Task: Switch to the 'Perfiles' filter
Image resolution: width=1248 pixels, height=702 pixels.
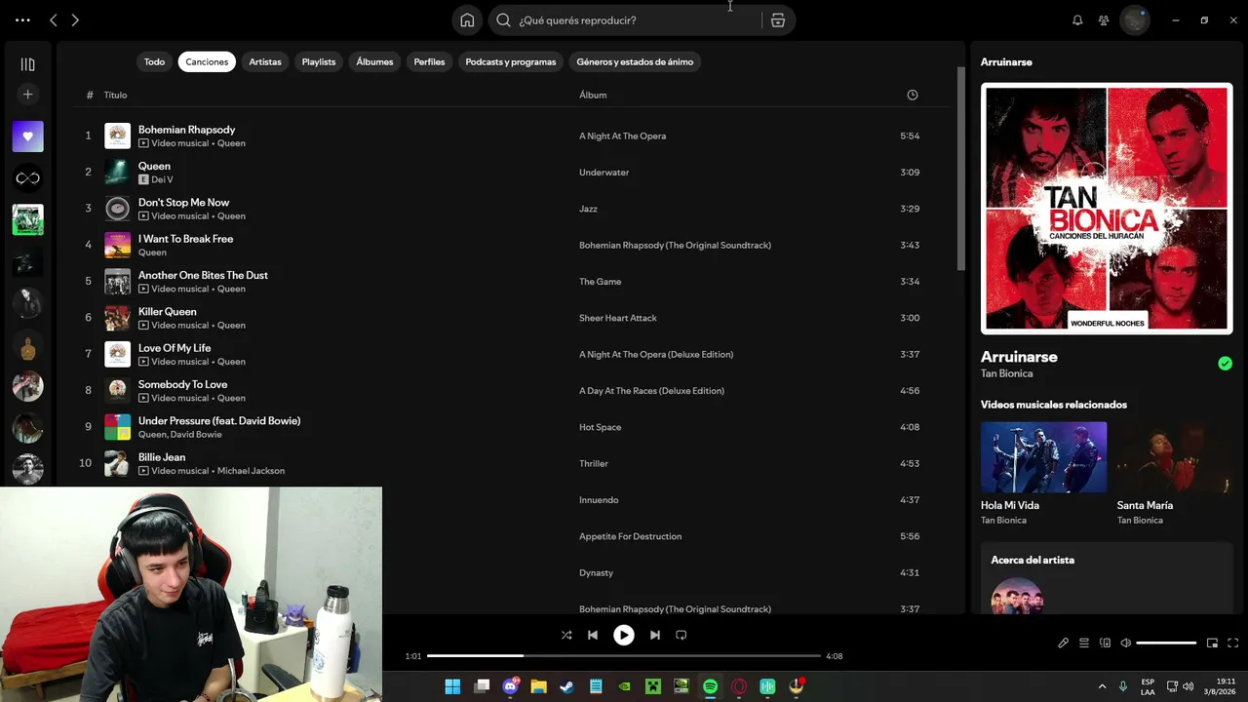Action: click(x=429, y=61)
